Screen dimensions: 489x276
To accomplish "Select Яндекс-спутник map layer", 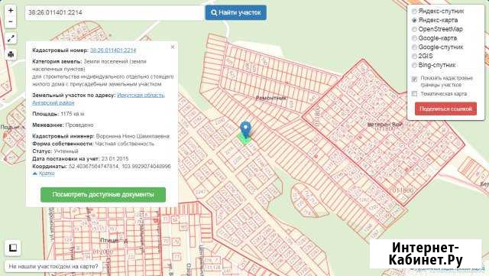I will coord(414,11).
